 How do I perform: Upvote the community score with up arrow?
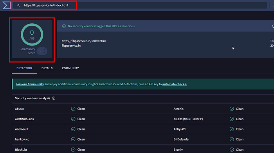(x=44, y=50)
